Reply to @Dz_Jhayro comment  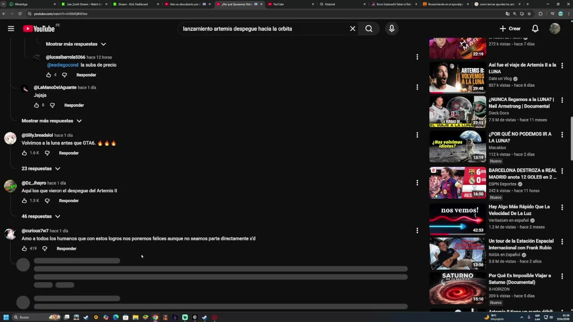click(x=69, y=201)
